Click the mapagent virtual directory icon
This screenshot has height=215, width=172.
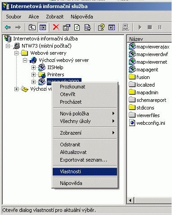(x=132, y=69)
